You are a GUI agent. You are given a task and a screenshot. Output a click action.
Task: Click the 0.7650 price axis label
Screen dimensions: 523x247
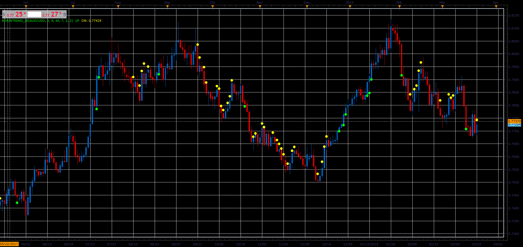click(514, 144)
